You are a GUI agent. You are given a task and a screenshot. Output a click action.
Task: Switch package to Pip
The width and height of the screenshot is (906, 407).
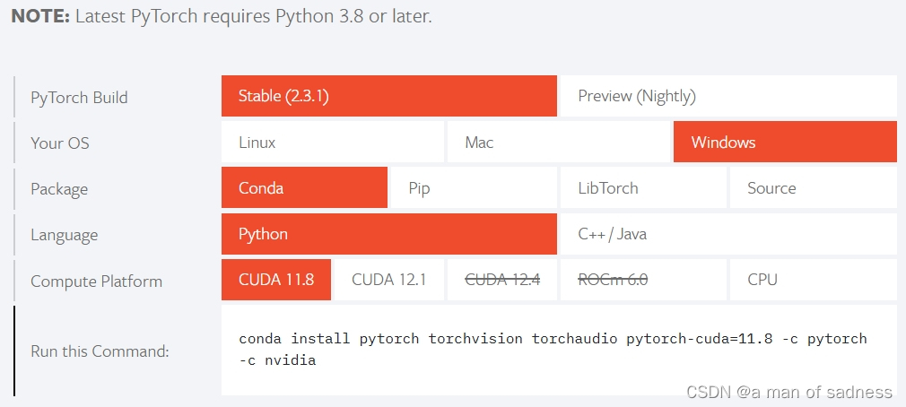tap(474, 187)
